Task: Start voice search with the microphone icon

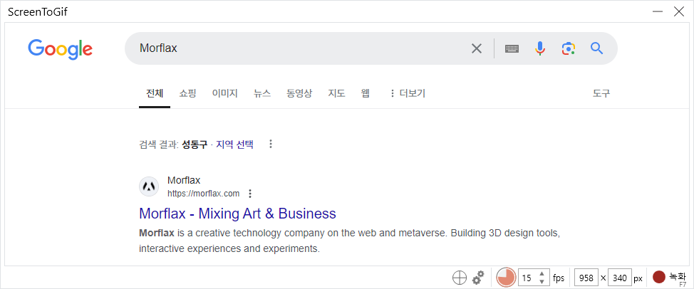Action: (539, 48)
